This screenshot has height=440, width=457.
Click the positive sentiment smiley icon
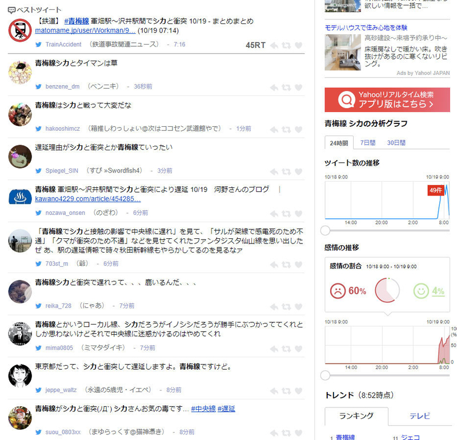(x=421, y=291)
